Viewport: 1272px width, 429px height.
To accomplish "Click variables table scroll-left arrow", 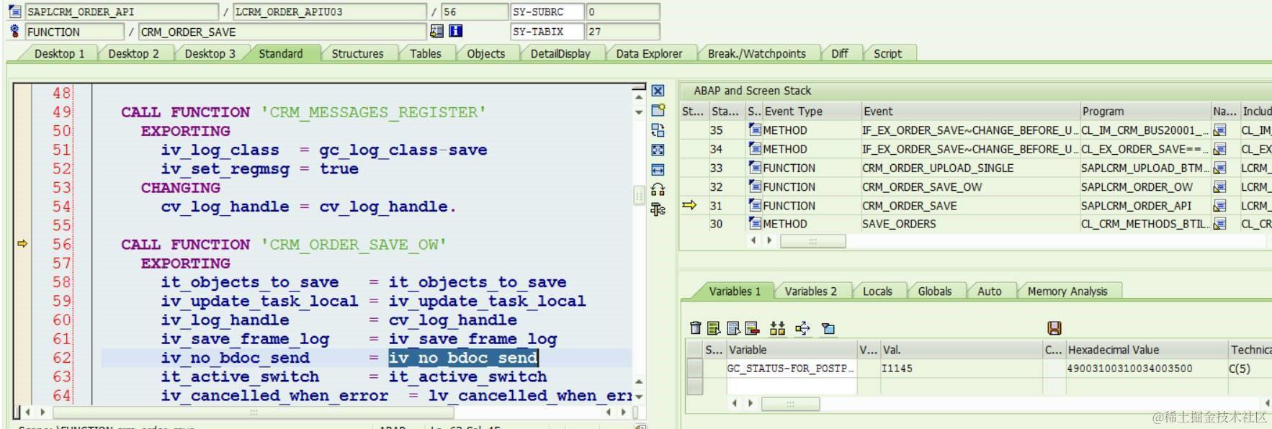I will [734, 403].
